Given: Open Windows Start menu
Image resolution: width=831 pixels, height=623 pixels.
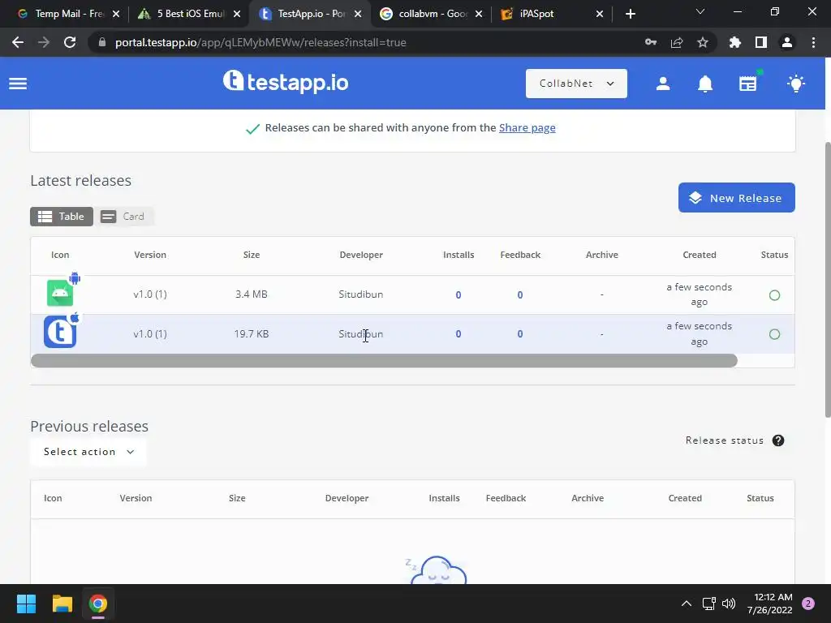Looking at the screenshot, I should pyautogui.click(x=26, y=604).
